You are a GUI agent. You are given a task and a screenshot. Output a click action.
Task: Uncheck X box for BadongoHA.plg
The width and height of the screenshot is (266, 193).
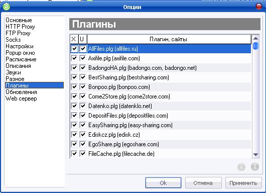click(74, 68)
